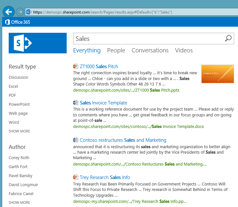
Task: Click the PowerPoint icon beside ZT1000 Sales Pitch
Action: click(x=76, y=66)
